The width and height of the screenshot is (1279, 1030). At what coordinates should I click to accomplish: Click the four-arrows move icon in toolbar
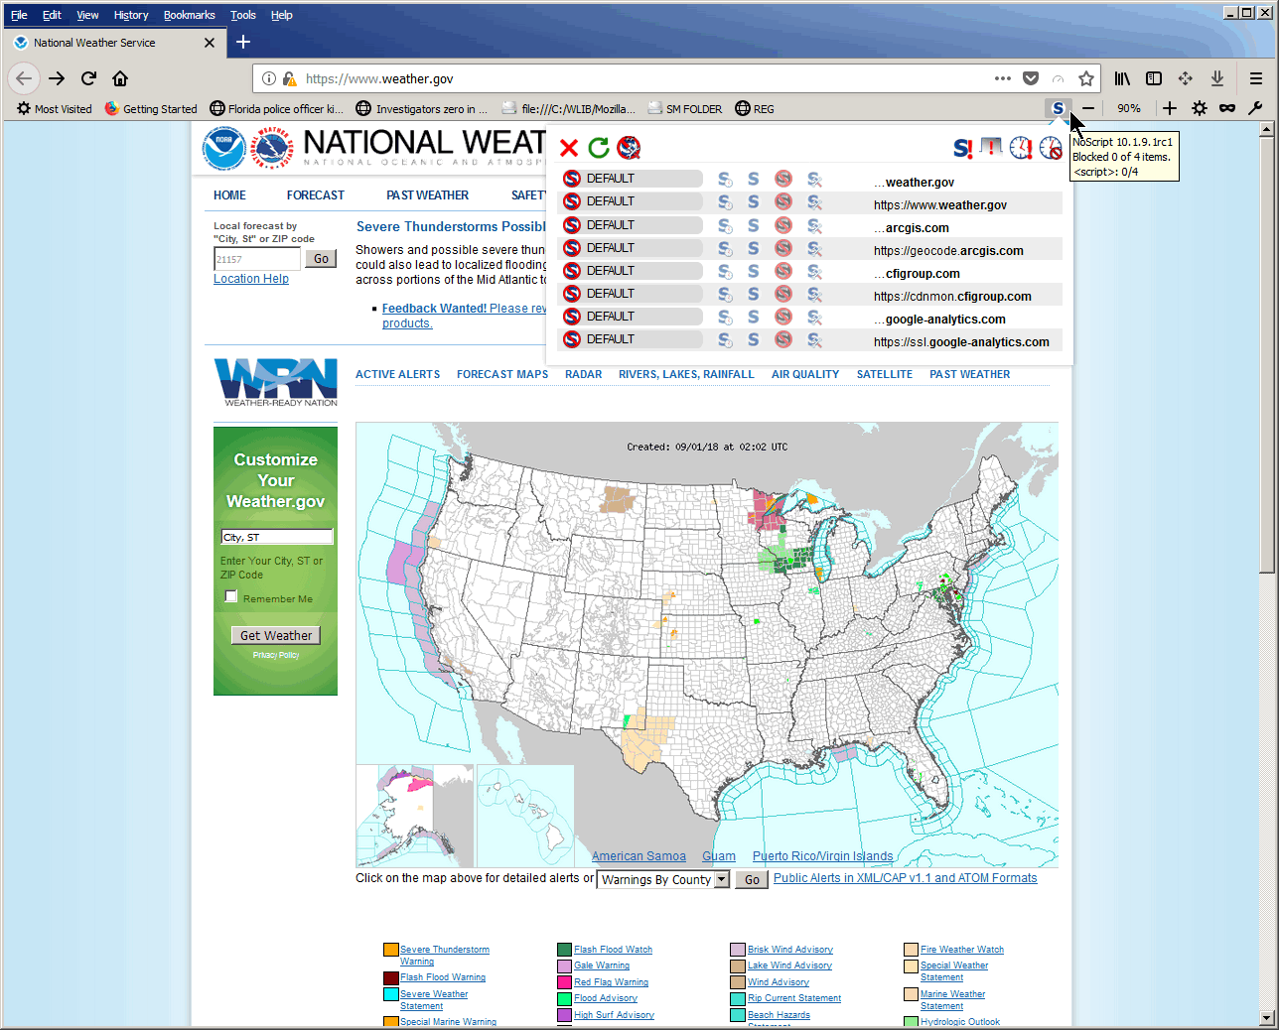[1186, 78]
